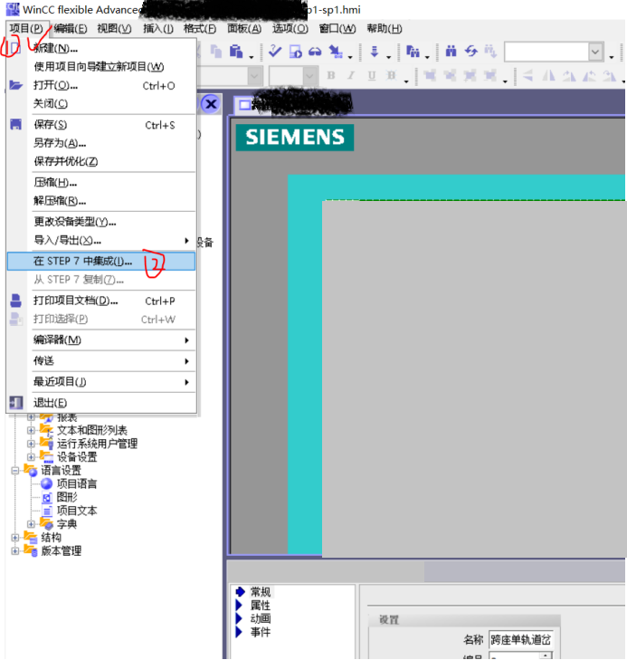This screenshot has width=627, height=660.
Task: Choose 更改设备类型(Y)... entry
Action: 101,222
